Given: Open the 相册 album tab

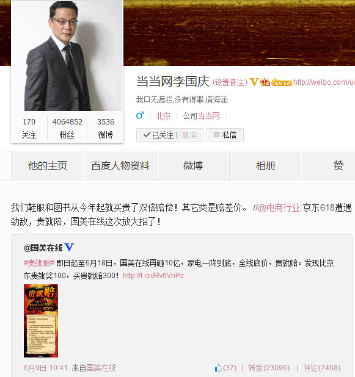Looking at the screenshot, I should click(266, 166).
